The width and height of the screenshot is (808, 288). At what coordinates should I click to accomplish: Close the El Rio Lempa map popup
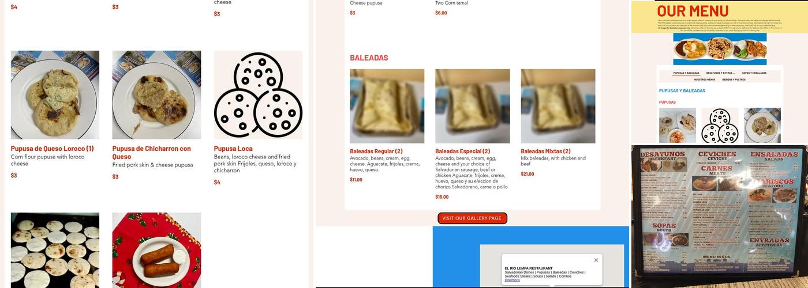click(596, 260)
